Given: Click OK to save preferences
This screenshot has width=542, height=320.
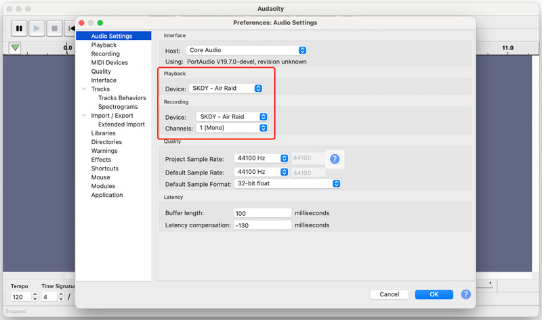Looking at the screenshot, I should tap(434, 294).
